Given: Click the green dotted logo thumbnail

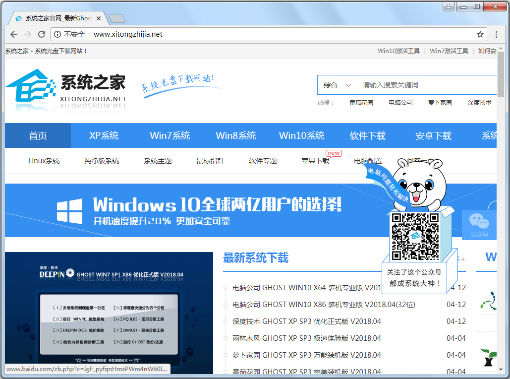Looking at the screenshot, I should click(487, 300).
